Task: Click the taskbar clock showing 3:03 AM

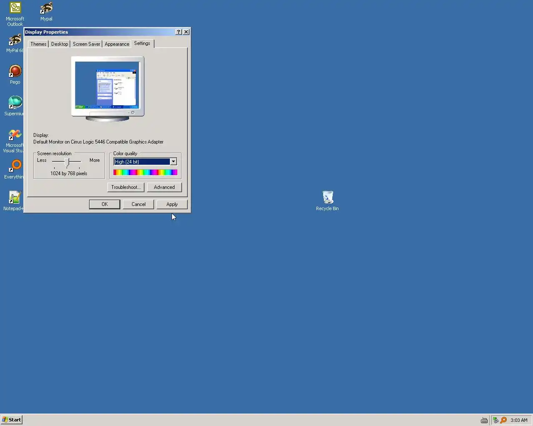Action: click(519, 420)
